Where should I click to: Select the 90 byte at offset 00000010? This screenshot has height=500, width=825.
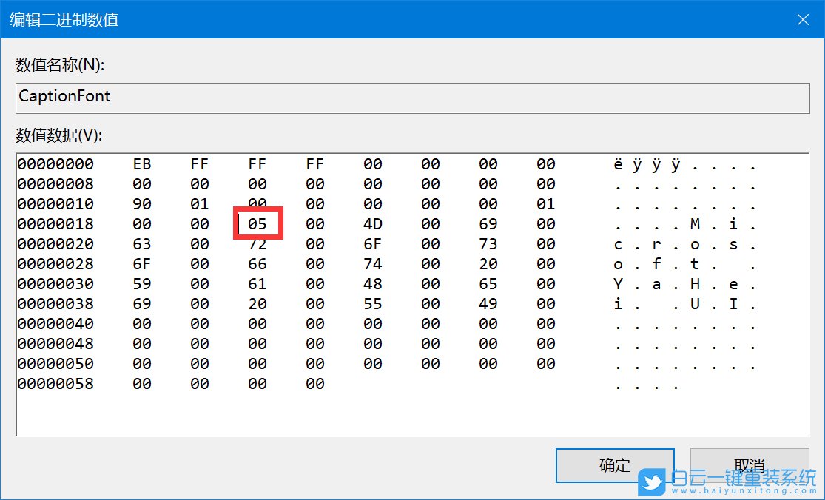pyautogui.click(x=141, y=203)
